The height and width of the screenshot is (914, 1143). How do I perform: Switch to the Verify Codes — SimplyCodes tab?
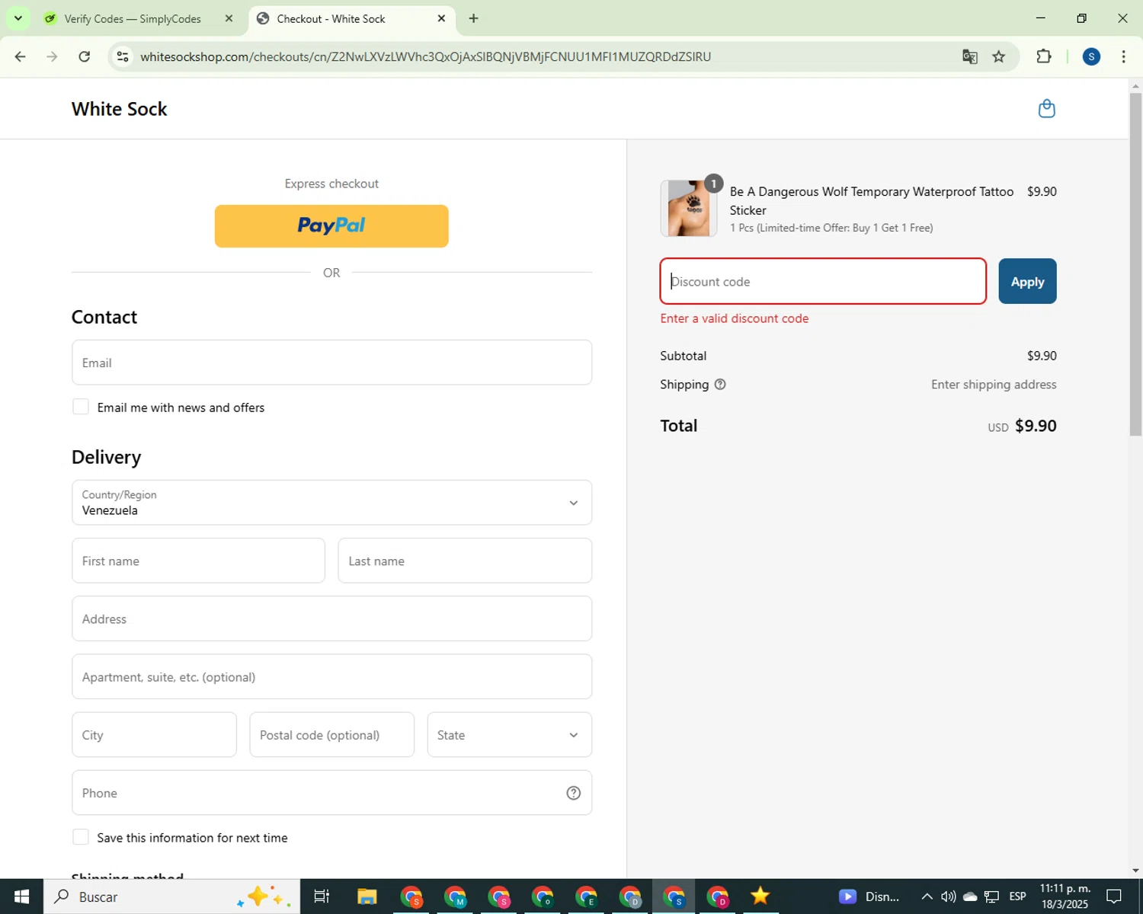[x=133, y=18]
